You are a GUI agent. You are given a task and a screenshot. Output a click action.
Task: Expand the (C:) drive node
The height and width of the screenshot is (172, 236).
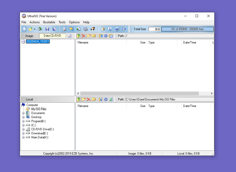[23, 125]
